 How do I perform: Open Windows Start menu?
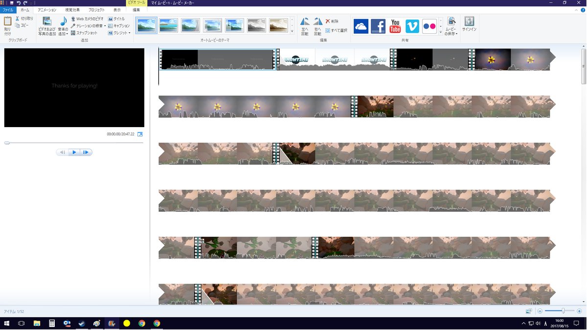coord(7,323)
